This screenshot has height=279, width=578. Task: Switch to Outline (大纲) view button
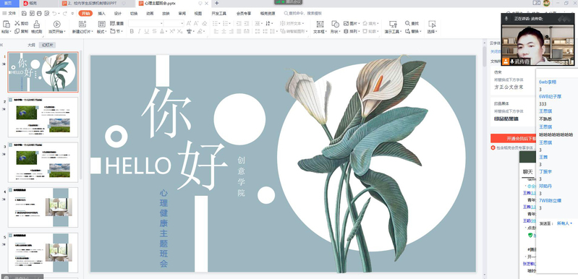pos(31,45)
